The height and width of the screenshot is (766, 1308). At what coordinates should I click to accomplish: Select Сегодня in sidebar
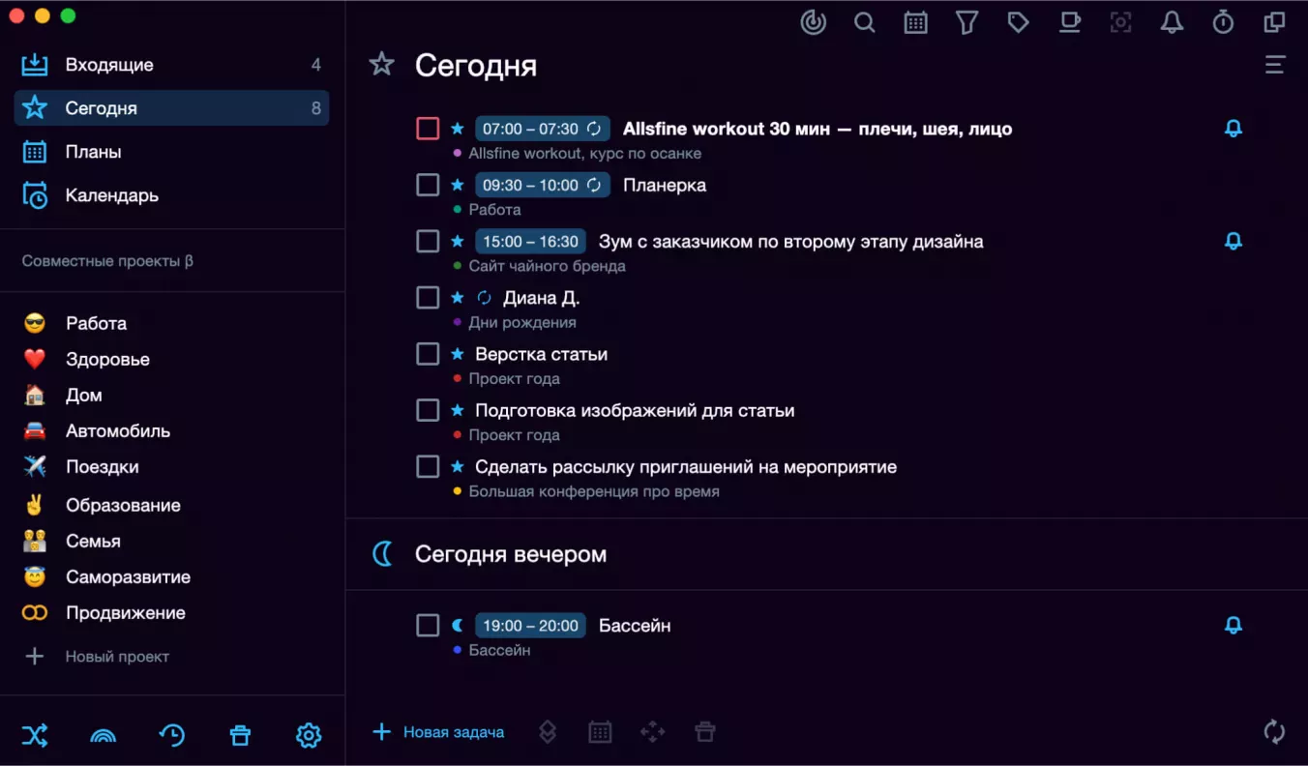[171, 108]
